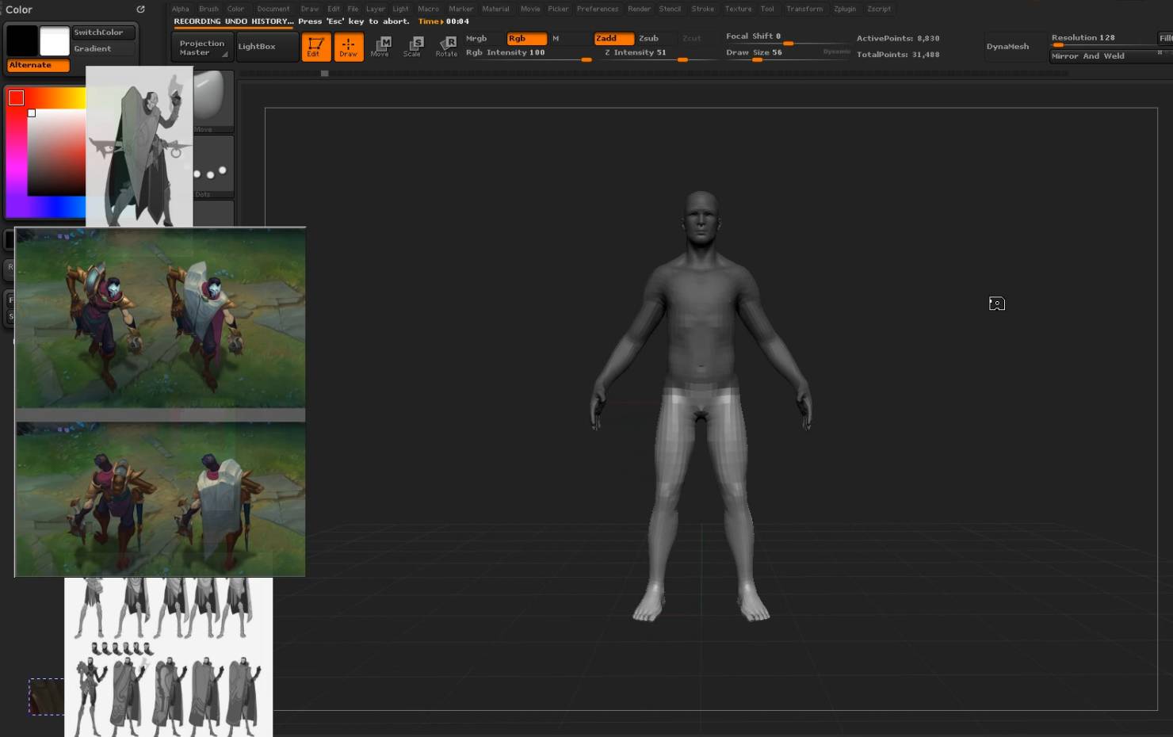Open the Dots stroke type selector

pyautogui.click(x=213, y=168)
